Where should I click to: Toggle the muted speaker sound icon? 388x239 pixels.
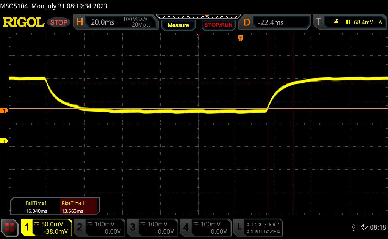pos(364,227)
